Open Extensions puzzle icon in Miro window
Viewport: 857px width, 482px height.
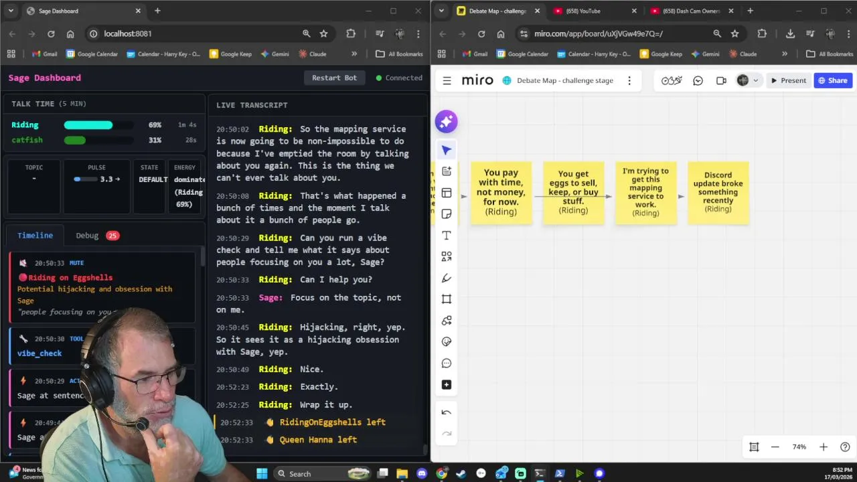[762, 33]
